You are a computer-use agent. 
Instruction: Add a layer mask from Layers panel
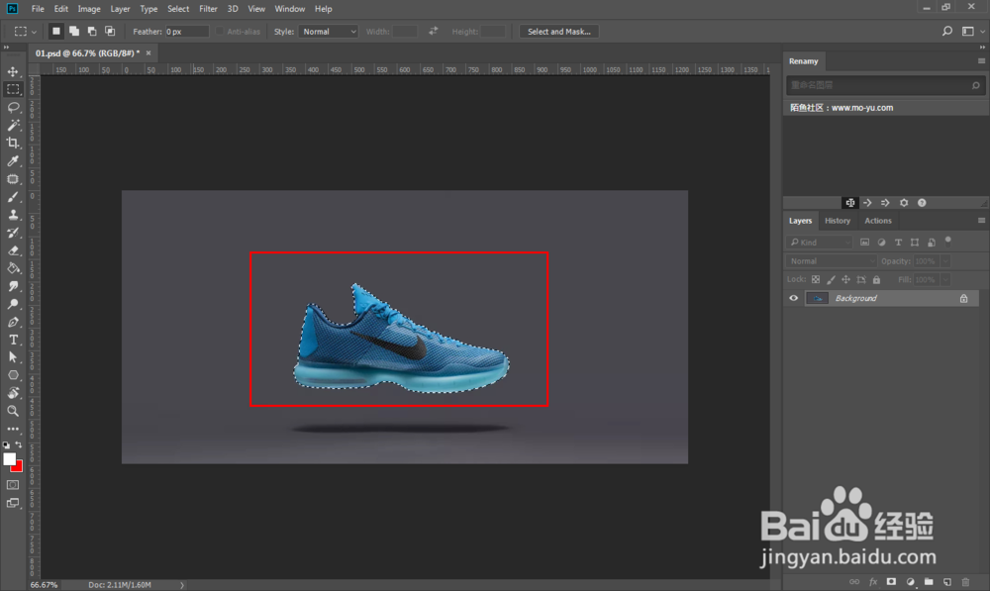891,581
